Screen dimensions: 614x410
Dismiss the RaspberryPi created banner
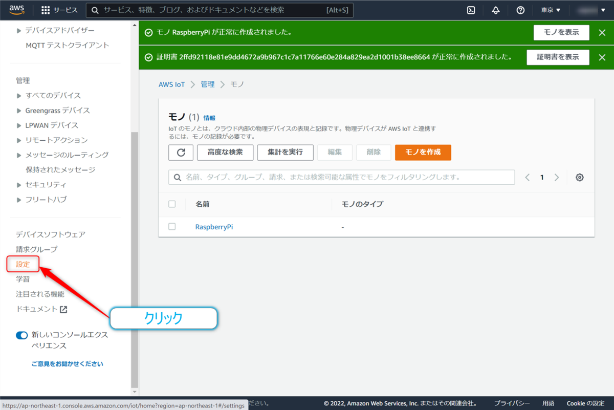tap(602, 32)
